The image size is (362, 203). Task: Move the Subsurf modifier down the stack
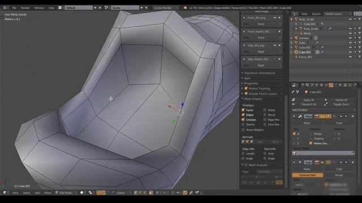pos(346,162)
